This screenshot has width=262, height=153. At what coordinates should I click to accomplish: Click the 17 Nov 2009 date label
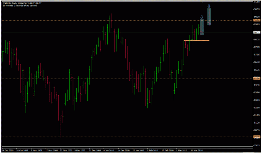pyautogui.click(x=52, y=150)
